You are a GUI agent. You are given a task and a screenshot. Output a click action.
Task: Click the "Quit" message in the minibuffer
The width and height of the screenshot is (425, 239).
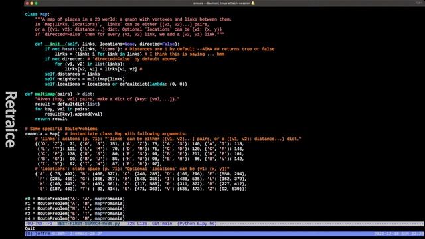[x=30, y=228]
